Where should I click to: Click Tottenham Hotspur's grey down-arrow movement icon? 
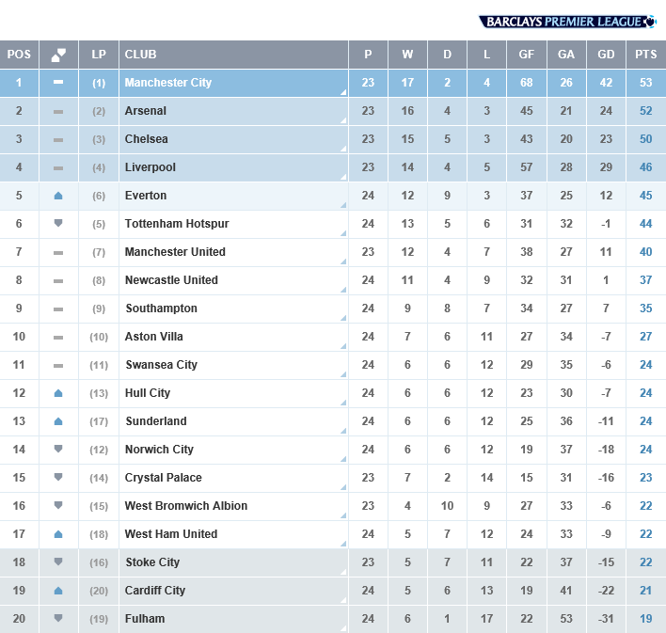[x=58, y=224]
